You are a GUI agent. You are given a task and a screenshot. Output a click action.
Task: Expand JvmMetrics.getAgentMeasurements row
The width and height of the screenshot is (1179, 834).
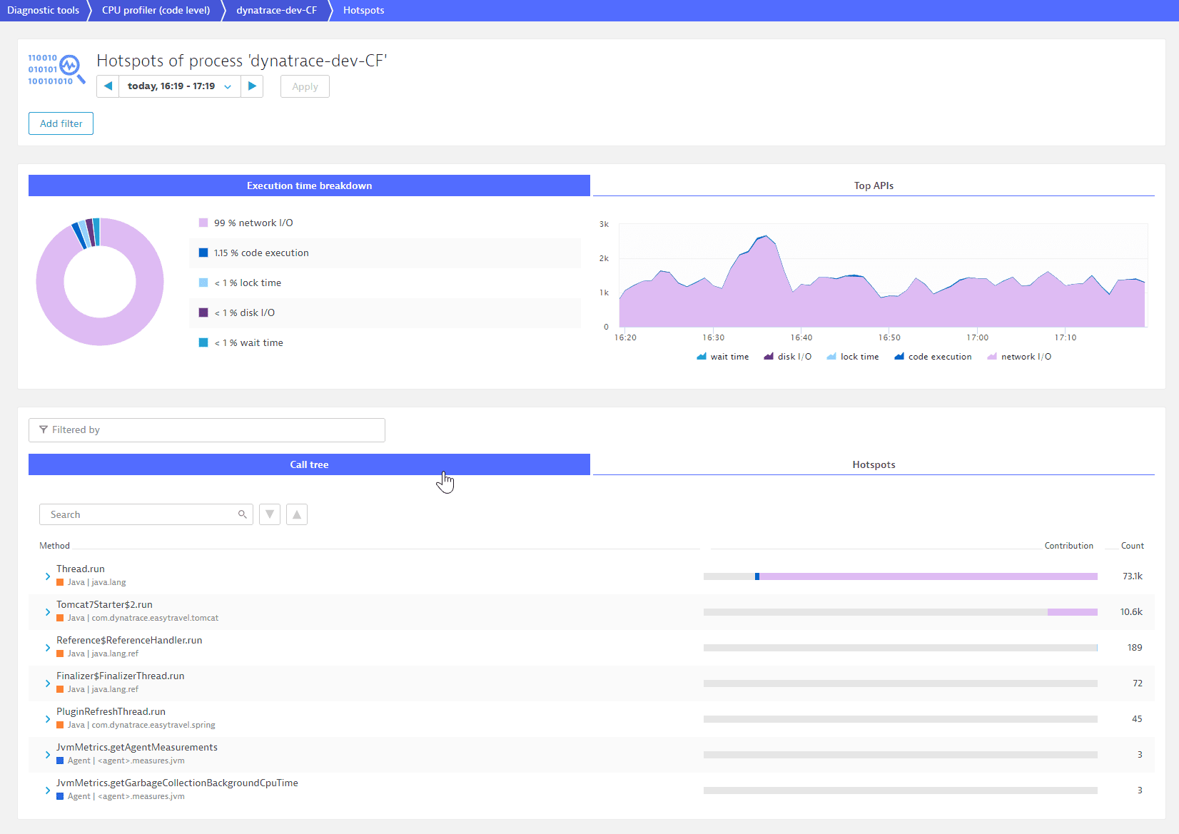point(48,755)
